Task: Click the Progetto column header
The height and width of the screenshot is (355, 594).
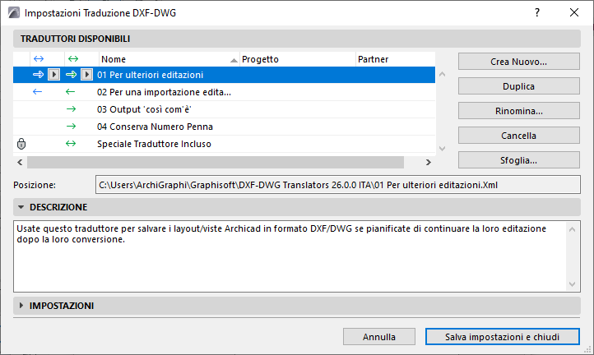Action: [296, 59]
